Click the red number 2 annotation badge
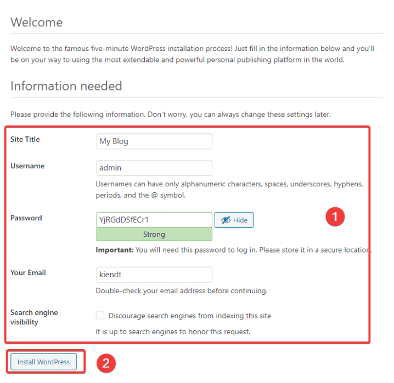The height and width of the screenshot is (383, 394). point(106,362)
